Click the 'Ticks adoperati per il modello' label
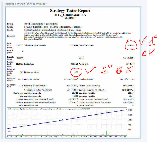Viewport: 157px width, 142px height. [x=35, y=45]
